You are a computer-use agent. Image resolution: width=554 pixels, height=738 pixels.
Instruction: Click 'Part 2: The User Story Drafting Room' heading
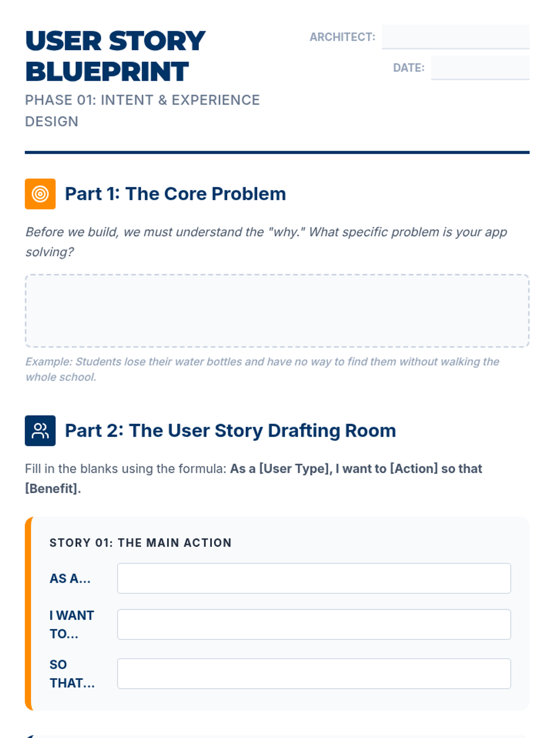pyautogui.click(x=230, y=431)
